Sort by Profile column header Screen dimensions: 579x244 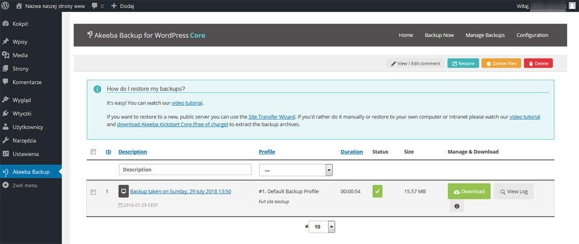coord(267,152)
